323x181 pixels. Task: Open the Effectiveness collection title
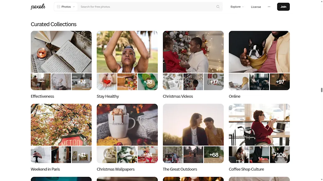(42, 96)
